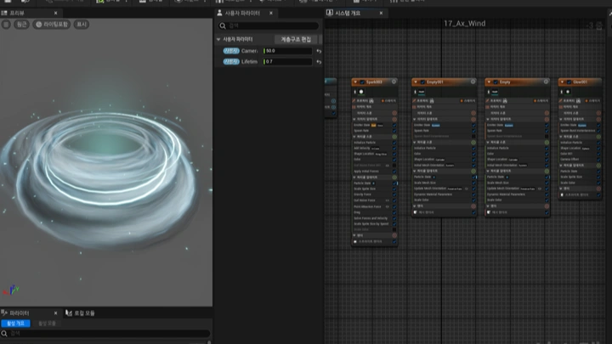Viewport: 612px width, 344px height.
Task: Switch to the 로컬 모듈 tab
Action: pyautogui.click(x=82, y=313)
